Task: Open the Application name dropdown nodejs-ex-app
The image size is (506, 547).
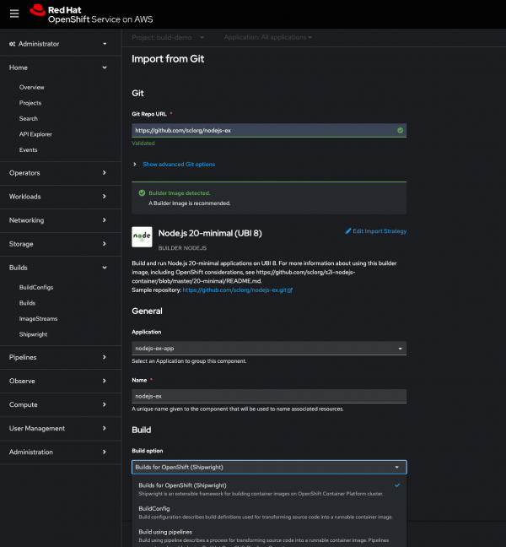Action: [269, 348]
